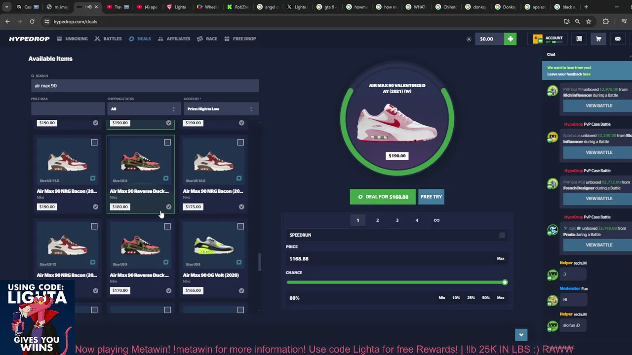Image resolution: width=632 pixels, height=355 pixels.
Task: Click the Air Max 90 Valentines Day shoe image
Action: coord(397,122)
